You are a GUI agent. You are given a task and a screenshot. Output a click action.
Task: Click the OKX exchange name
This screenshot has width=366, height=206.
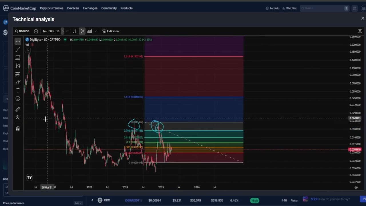click(x=107, y=200)
